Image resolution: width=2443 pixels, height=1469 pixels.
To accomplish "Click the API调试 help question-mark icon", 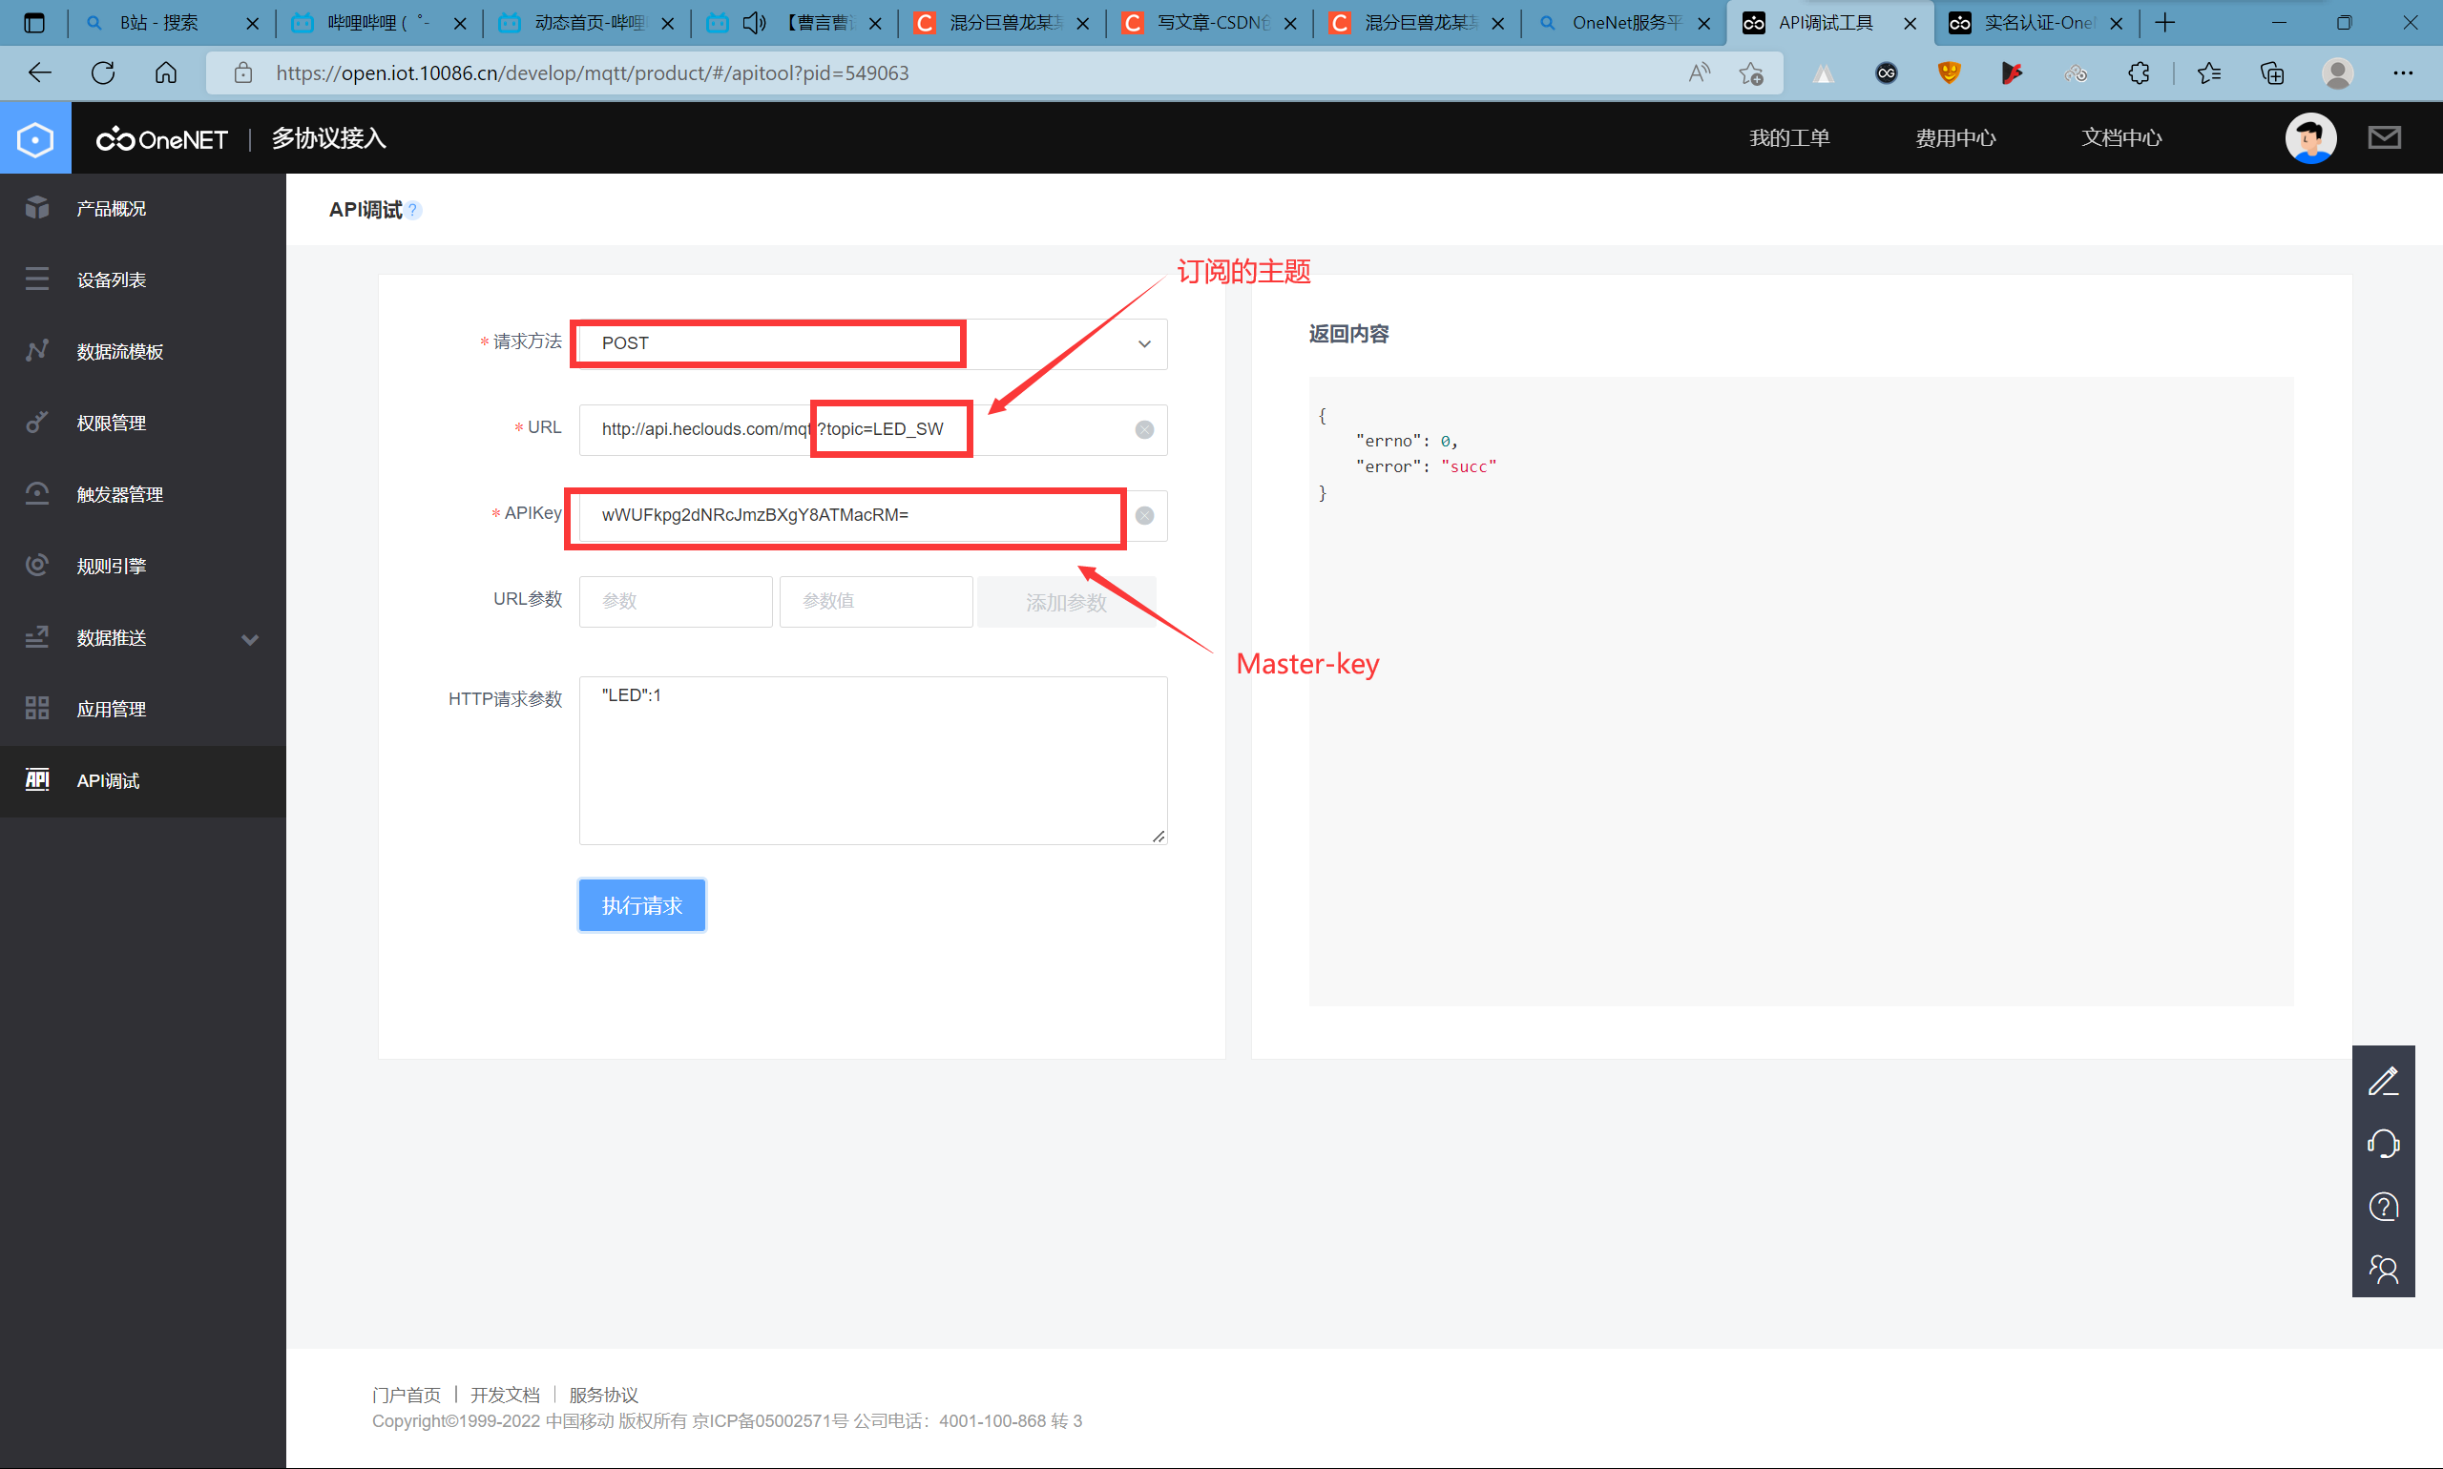I will [414, 210].
